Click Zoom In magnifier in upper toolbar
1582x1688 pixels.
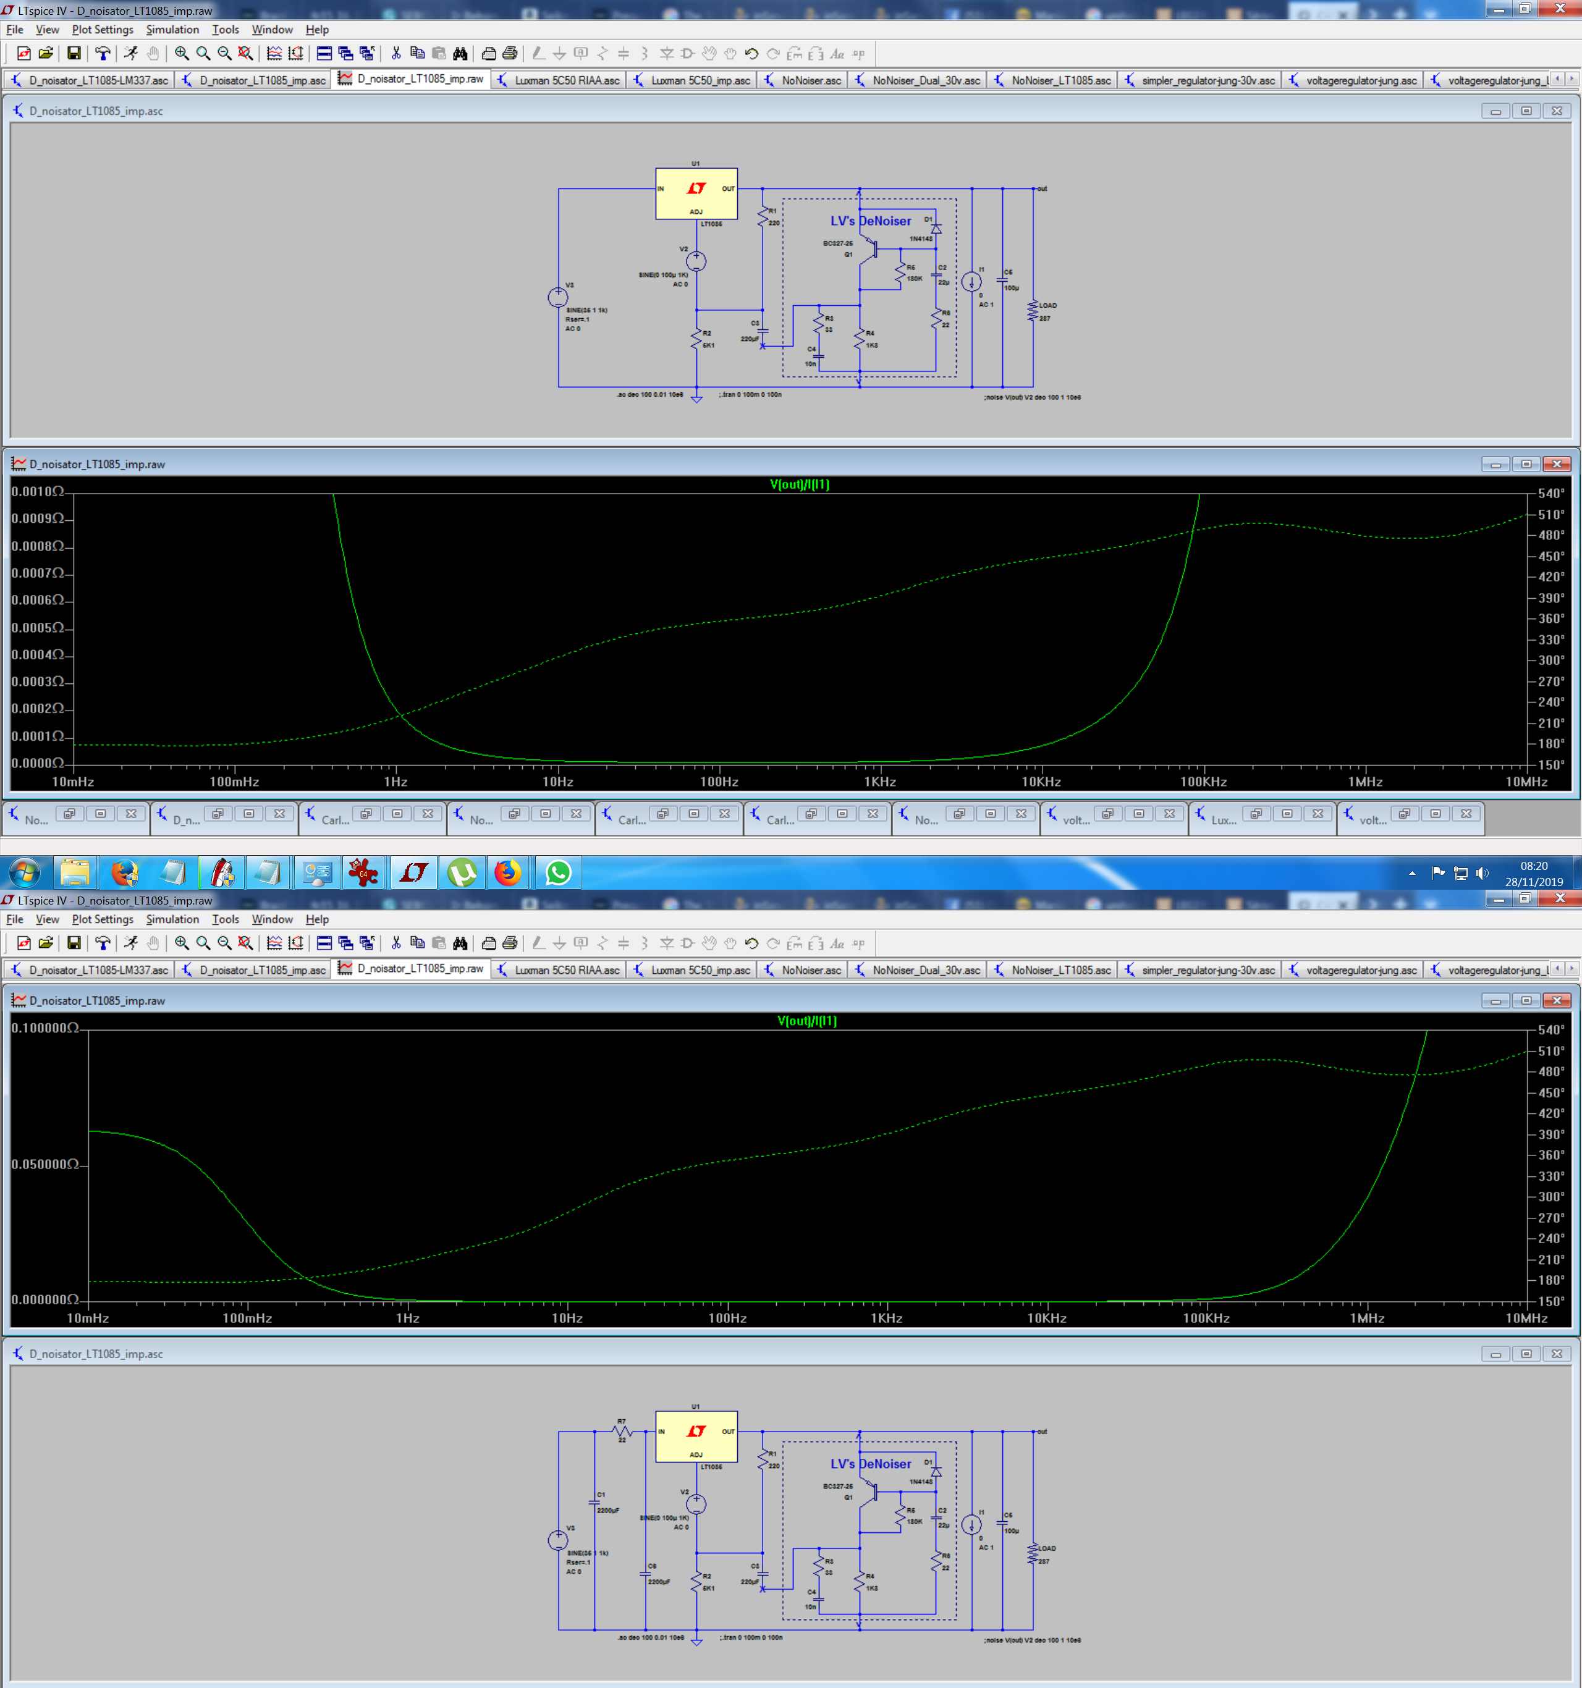182,54
